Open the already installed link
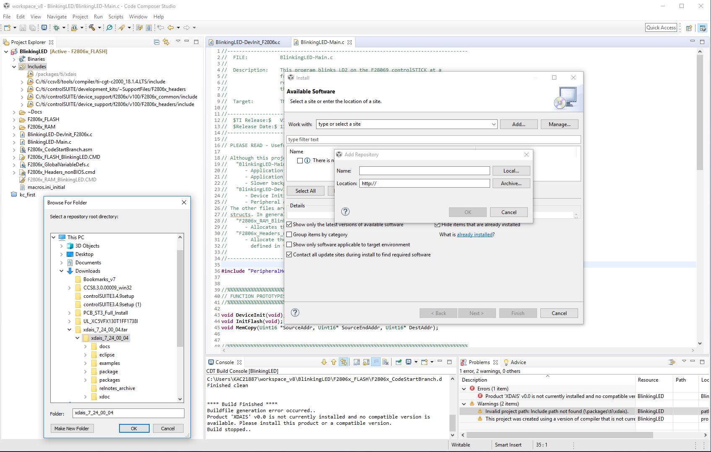The height and width of the screenshot is (452, 711). (475, 235)
